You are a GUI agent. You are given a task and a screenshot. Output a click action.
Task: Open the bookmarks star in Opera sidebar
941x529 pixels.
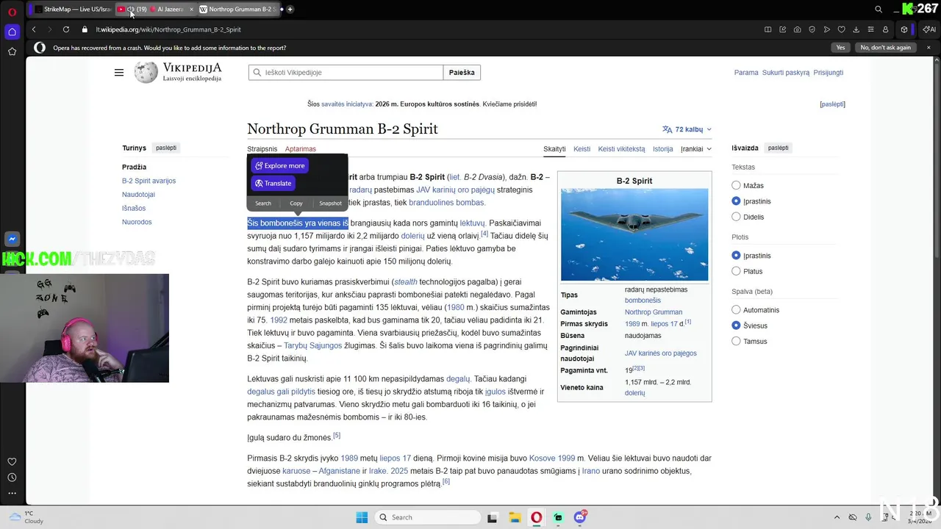12,51
